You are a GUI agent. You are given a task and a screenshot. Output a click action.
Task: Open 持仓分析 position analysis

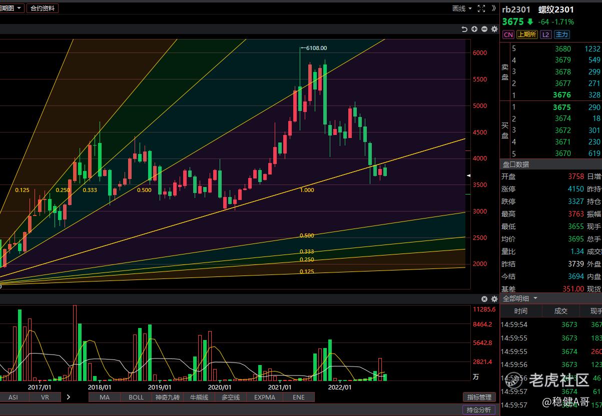point(479,410)
